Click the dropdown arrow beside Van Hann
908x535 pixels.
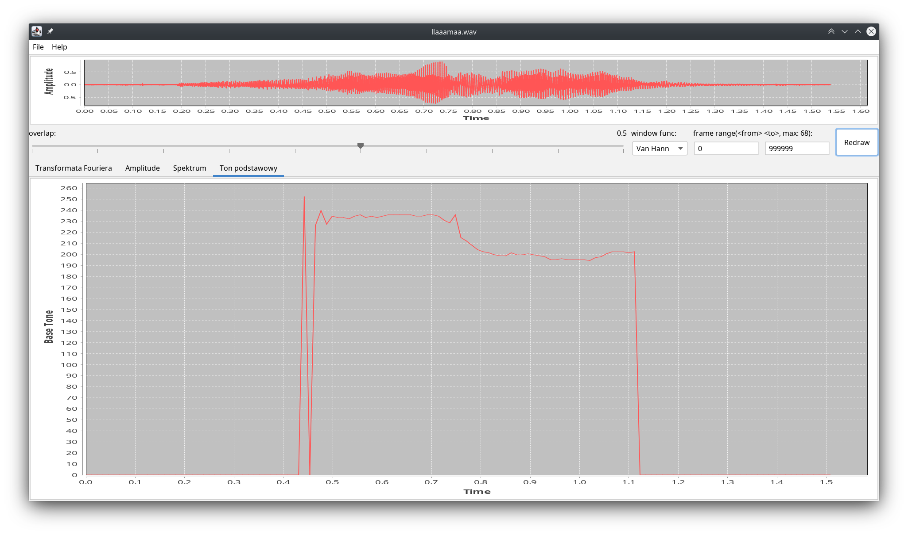point(680,149)
